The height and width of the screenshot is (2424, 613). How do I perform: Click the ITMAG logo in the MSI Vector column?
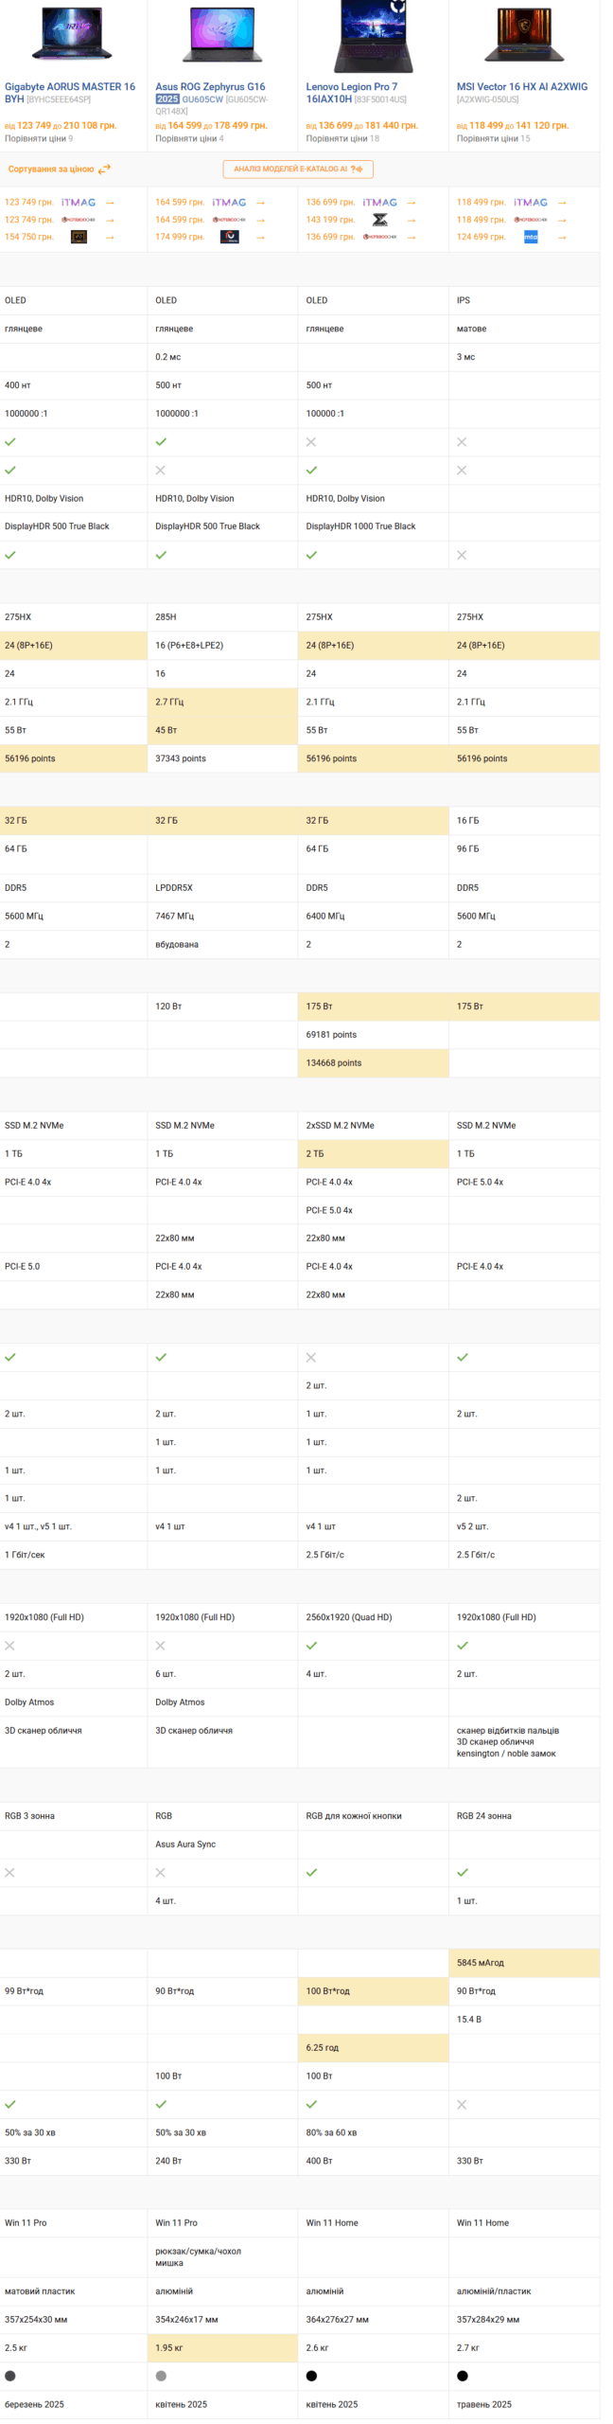coord(531,203)
